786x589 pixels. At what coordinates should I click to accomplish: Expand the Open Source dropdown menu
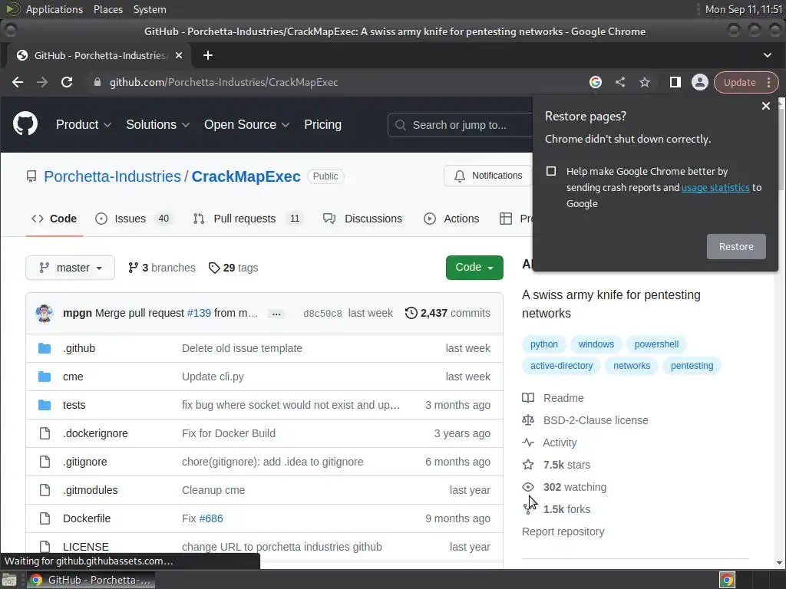[246, 125]
